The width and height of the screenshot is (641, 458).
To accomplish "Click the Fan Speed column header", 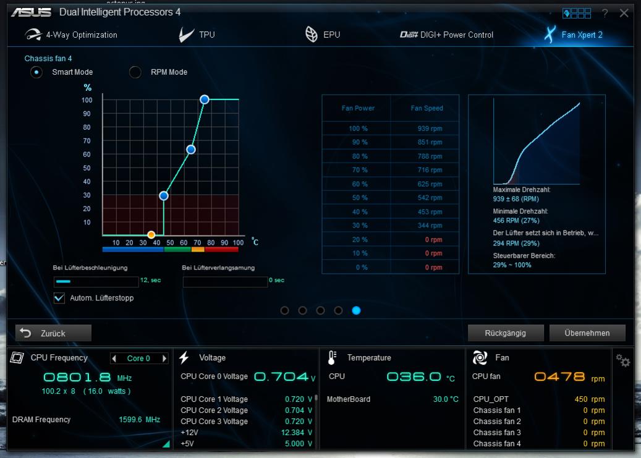I will click(x=427, y=108).
